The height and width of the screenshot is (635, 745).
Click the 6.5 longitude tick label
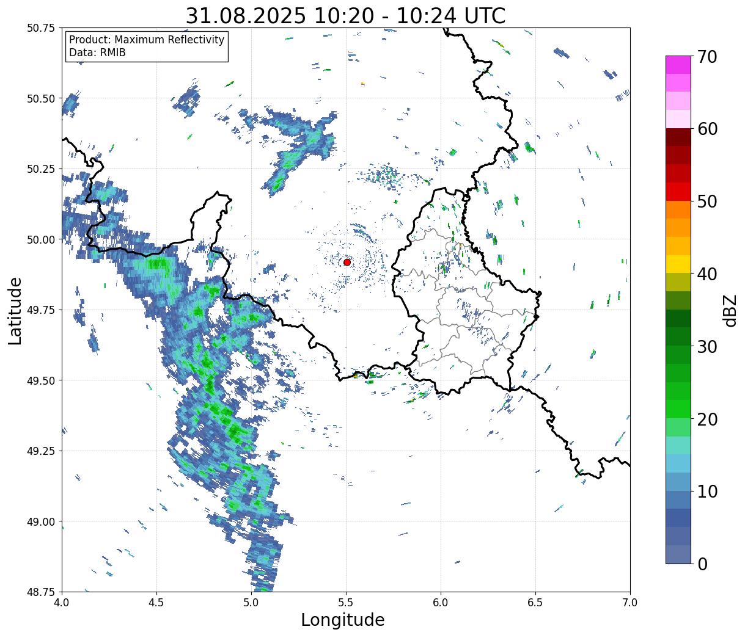pos(535,603)
